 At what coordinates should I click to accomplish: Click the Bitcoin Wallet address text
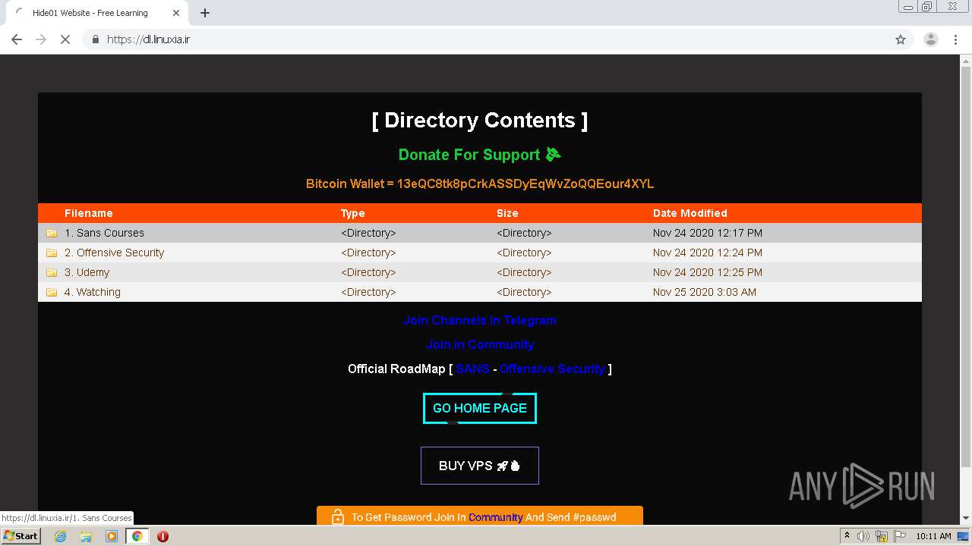[480, 184]
